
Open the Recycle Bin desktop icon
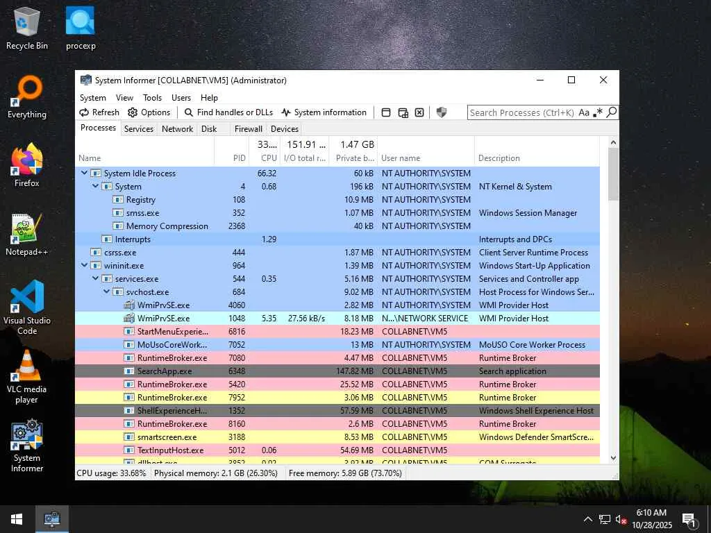tap(27, 28)
